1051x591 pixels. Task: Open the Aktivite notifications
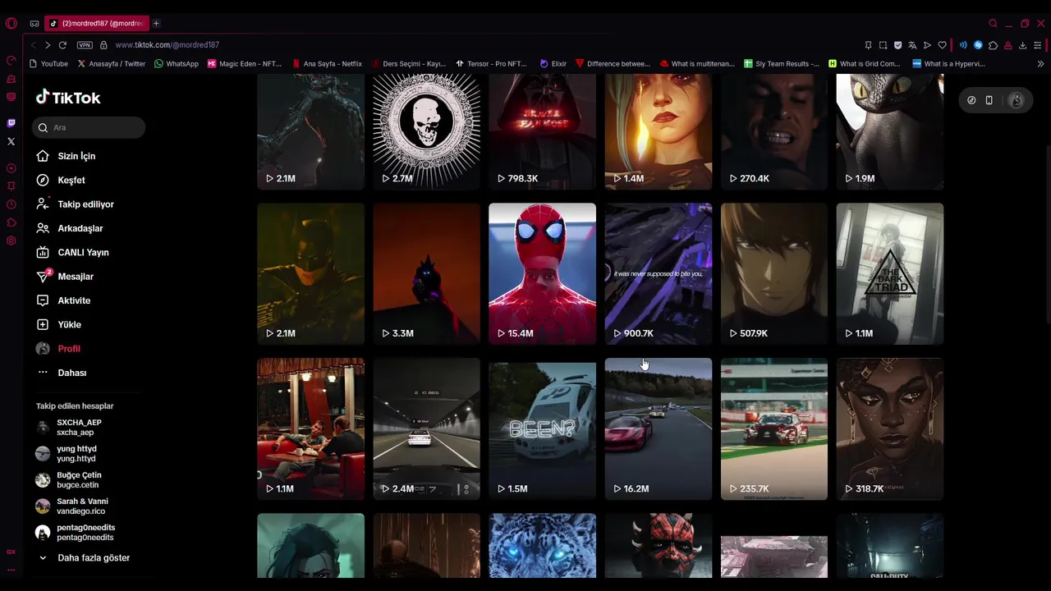[63, 300]
